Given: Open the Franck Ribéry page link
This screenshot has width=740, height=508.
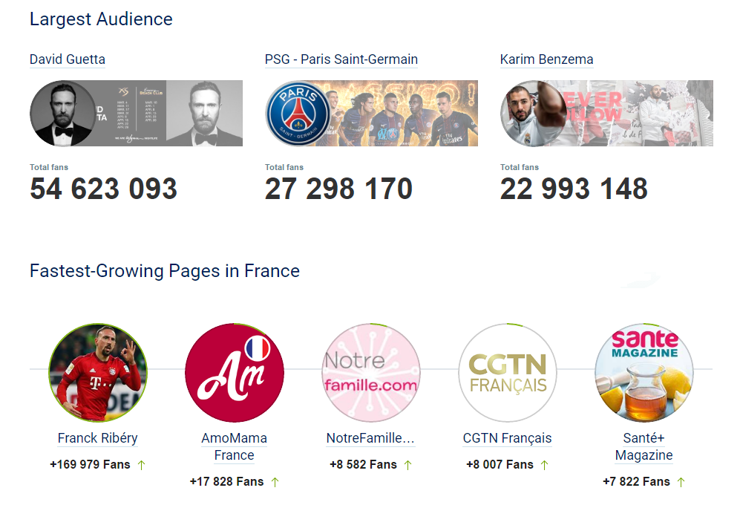Looking at the screenshot, I should click(97, 438).
